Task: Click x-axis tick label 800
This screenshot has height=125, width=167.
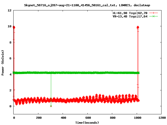Action: click(112, 118)
